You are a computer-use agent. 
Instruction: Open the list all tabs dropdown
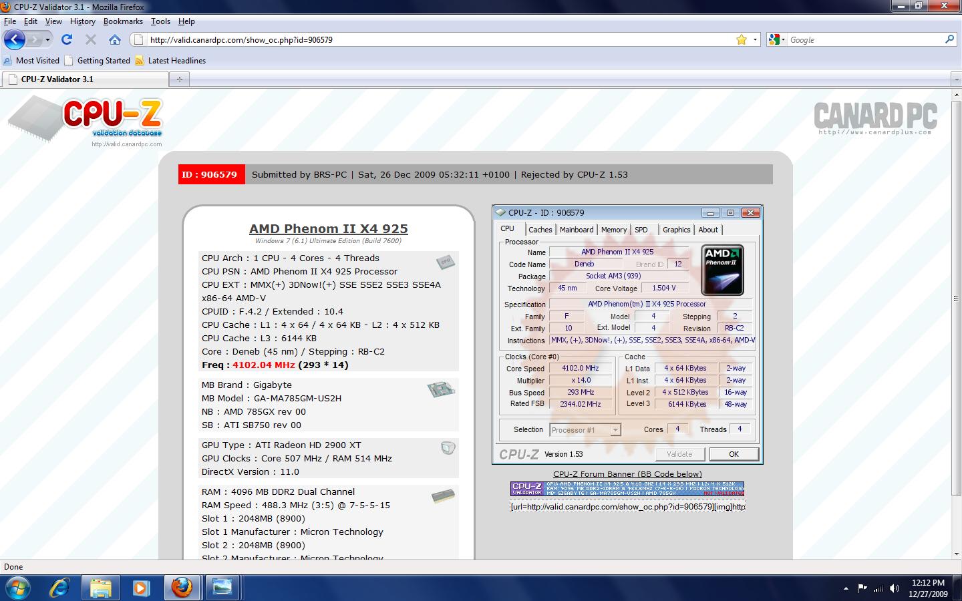(x=955, y=79)
